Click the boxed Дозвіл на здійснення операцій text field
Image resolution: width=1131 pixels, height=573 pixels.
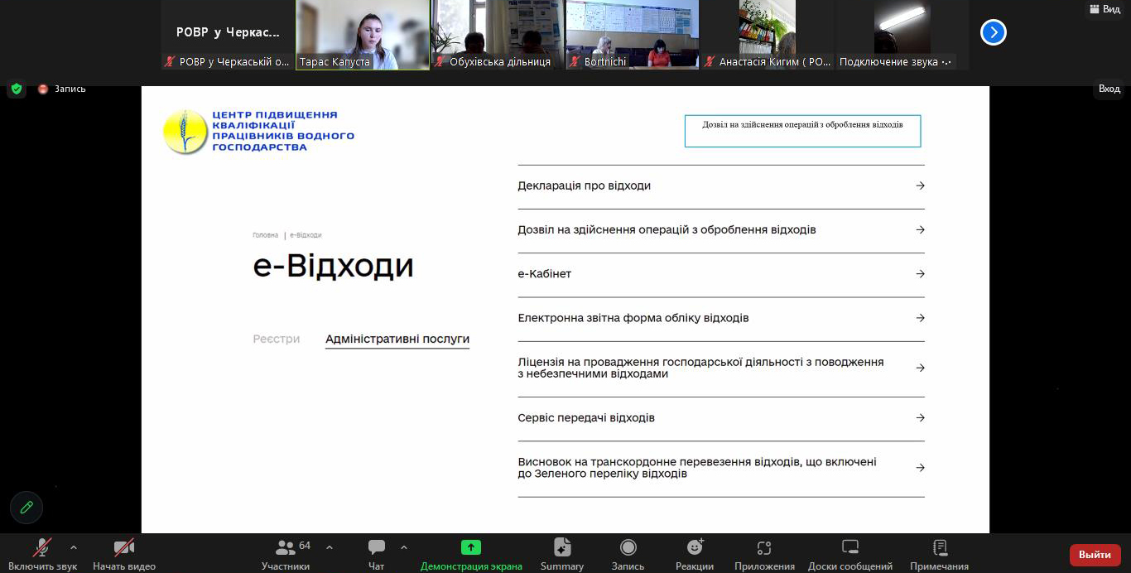[802, 131]
